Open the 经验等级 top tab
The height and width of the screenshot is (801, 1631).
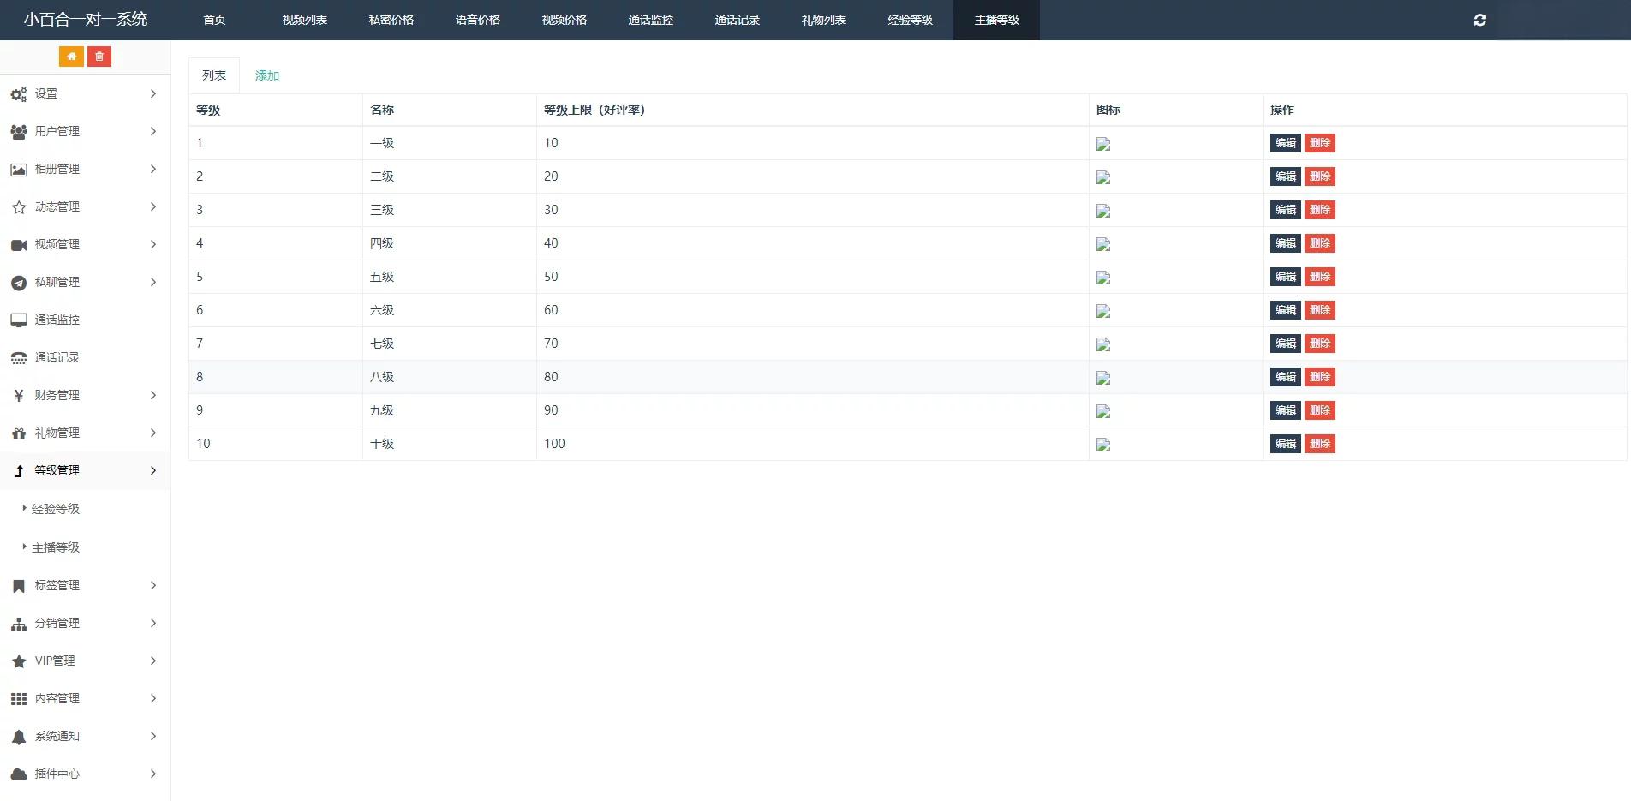[x=911, y=20]
